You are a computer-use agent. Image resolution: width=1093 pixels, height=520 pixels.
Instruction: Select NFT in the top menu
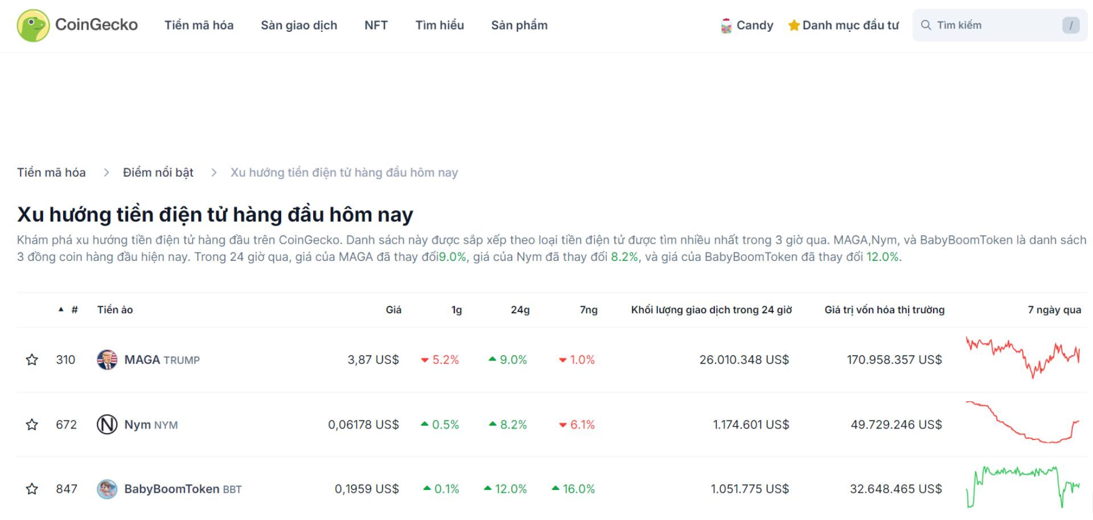(376, 25)
